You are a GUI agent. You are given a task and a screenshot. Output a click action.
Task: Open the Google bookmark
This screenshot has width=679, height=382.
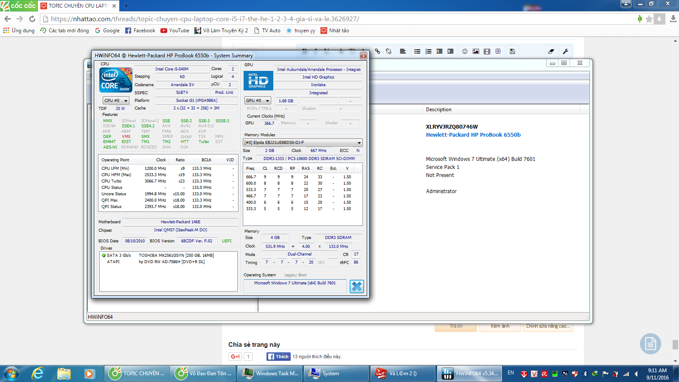(107, 31)
